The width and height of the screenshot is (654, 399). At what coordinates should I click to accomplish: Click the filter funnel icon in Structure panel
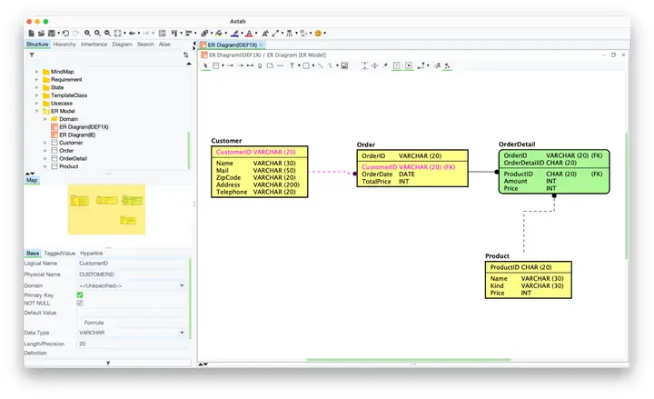(x=32, y=55)
